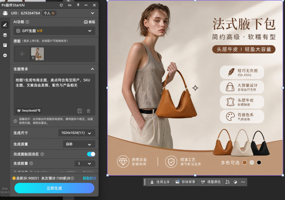Open the layers stack sidebar icon
Viewport: 285px width, 200px height.
[x=5, y=35]
